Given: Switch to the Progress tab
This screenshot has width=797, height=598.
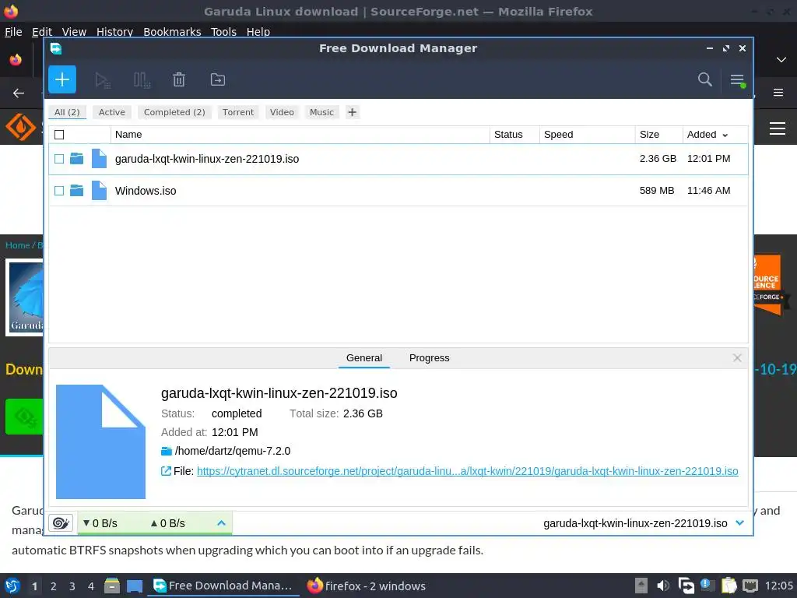Looking at the screenshot, I should click(x=429, y=358).
